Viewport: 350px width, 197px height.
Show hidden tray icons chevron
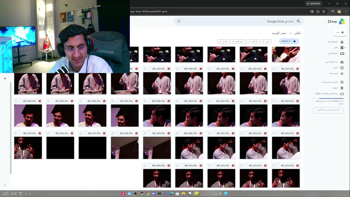tap(30, 193)
